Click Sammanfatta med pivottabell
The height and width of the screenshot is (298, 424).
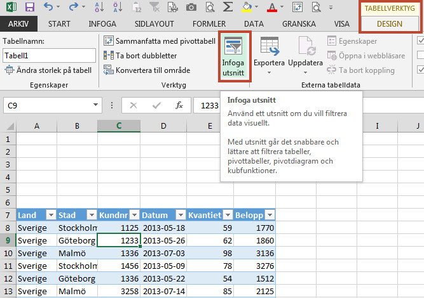point(160,41)
